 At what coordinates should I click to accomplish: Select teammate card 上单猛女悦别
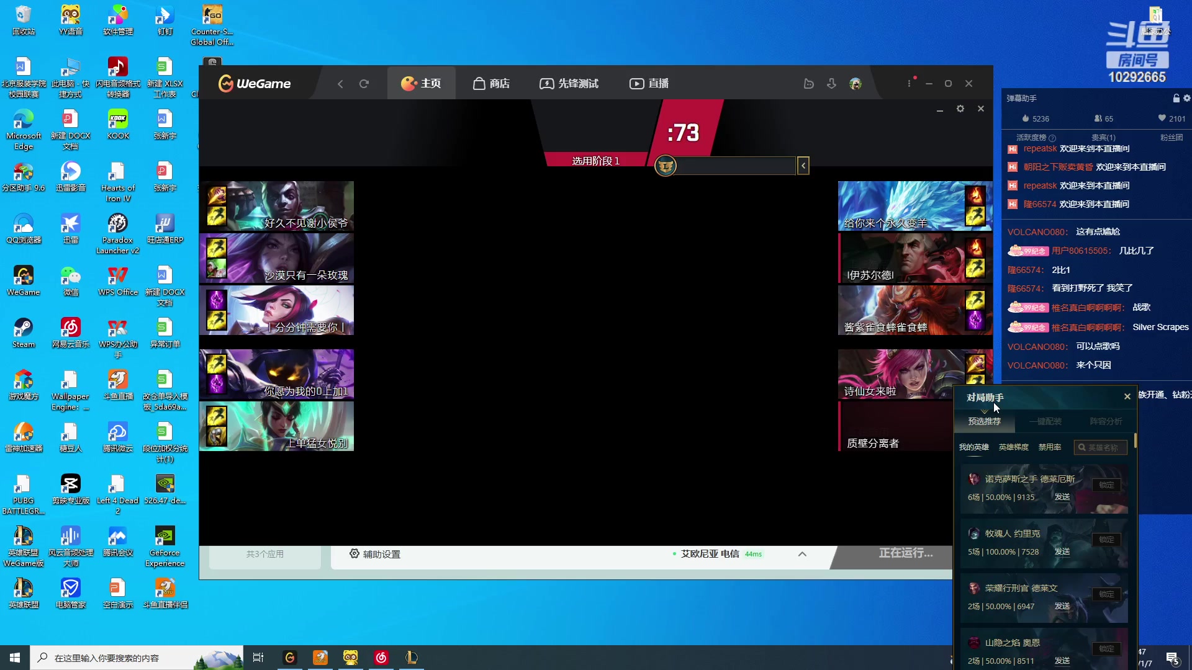(277, 426)
